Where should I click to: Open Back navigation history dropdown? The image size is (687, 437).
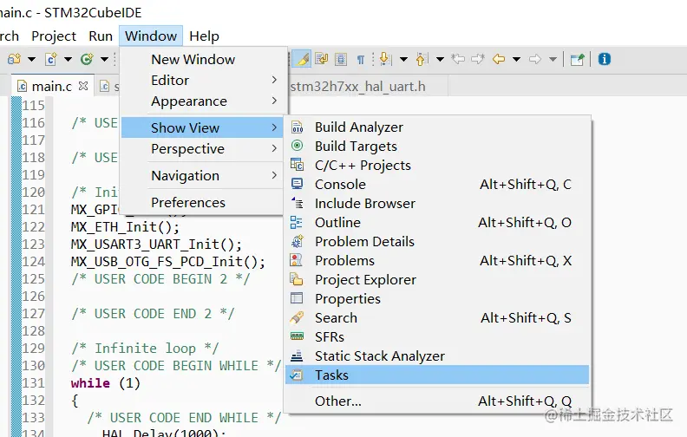(517, 59)
